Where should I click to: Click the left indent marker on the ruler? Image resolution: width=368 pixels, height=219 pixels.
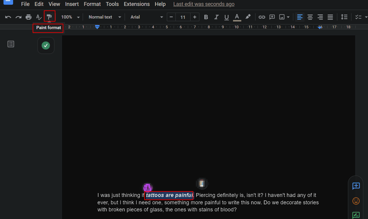click(x=97, y=27)
